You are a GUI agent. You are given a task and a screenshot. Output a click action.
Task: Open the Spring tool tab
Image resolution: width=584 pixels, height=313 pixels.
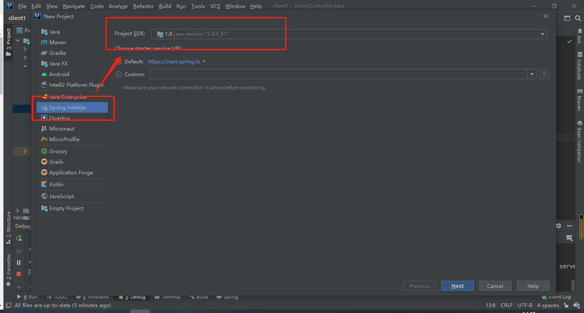pos(227,297)
